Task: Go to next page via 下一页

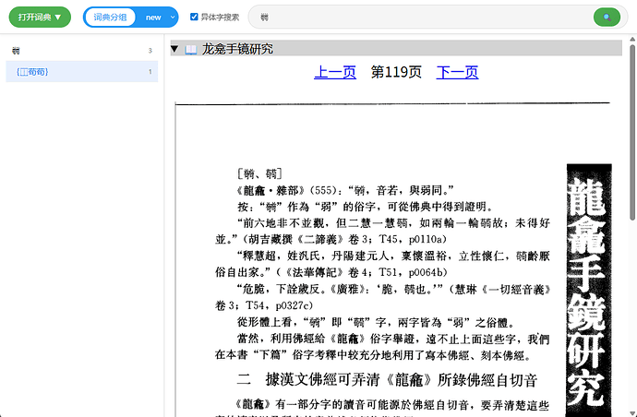Action: tap(457, 72)
